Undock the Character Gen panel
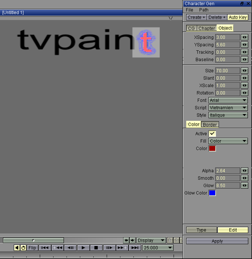Image resolution: width=252 pixels, height=259 pixels. [242, 3]
